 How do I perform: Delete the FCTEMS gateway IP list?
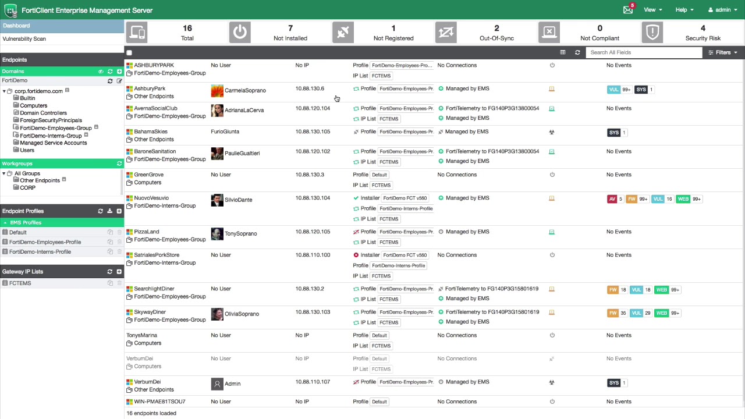[x=119, y=283]
